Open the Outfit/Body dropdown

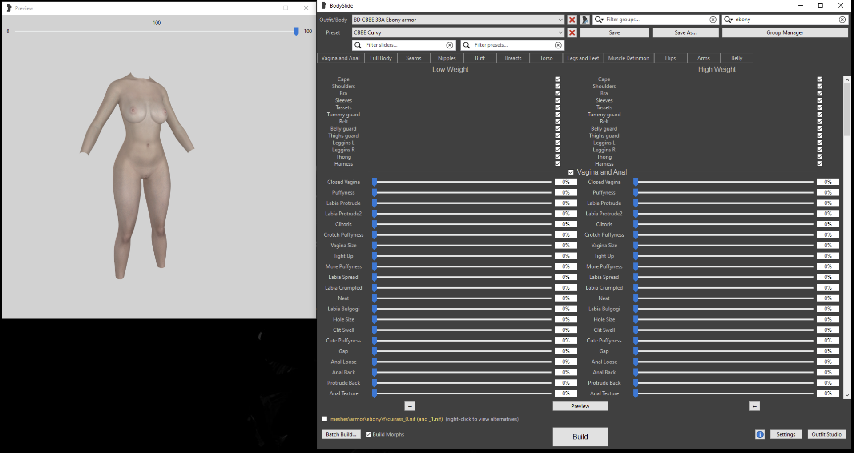pyautogui.click(x=458, y=20)
